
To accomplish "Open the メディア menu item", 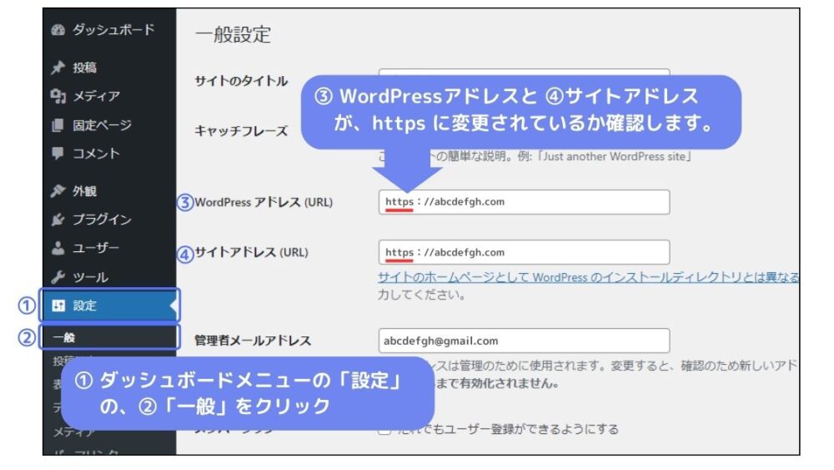I will coord(109,96).
